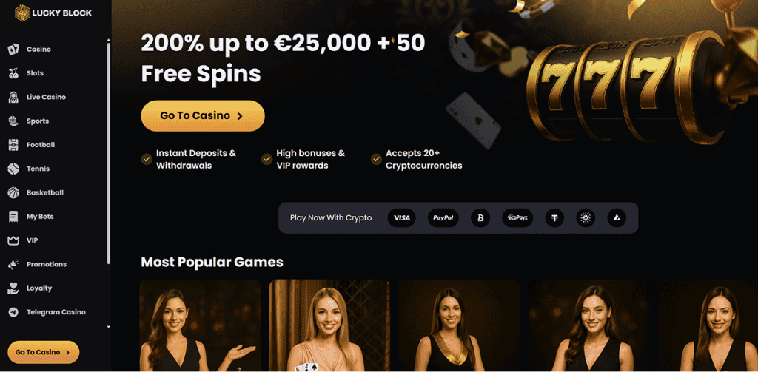Choose the VIP crown icon
The image size is (758, 372).
coord(13,240)
